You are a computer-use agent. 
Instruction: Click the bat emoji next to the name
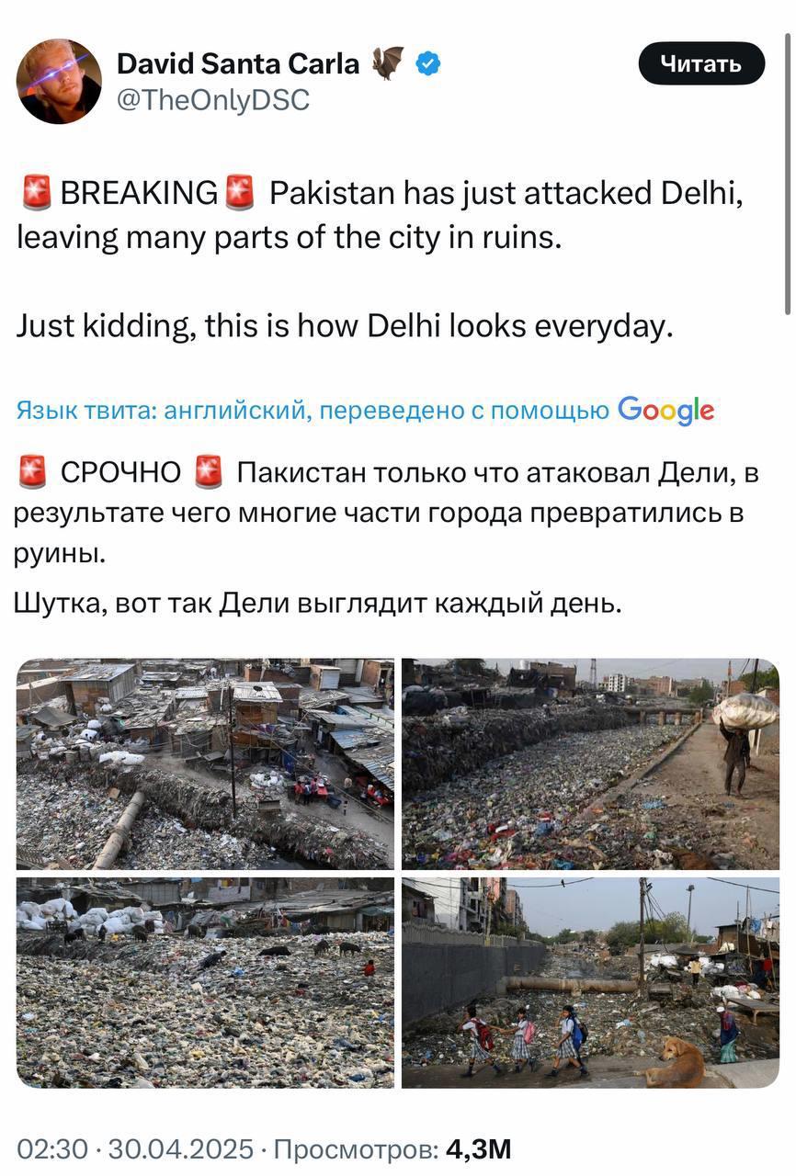(x=388, y=63)
